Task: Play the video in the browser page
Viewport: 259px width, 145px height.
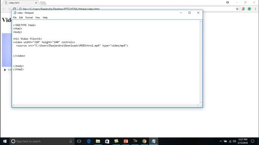Action: (x=5, y=70)
